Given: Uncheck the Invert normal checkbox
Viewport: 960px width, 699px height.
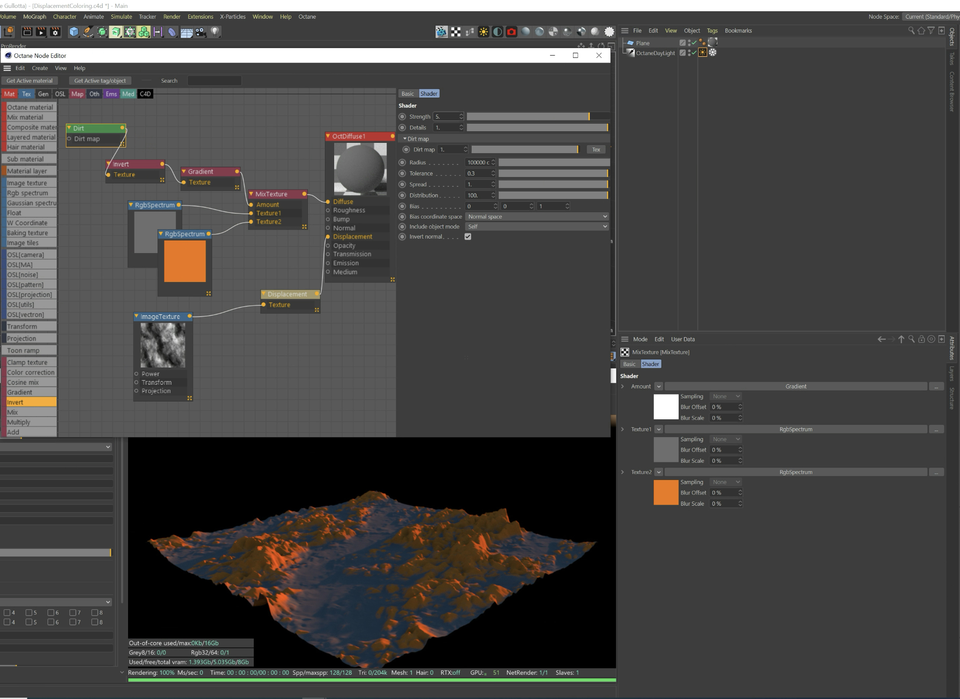Looking at the screenshot, I should tap(468, 237).
